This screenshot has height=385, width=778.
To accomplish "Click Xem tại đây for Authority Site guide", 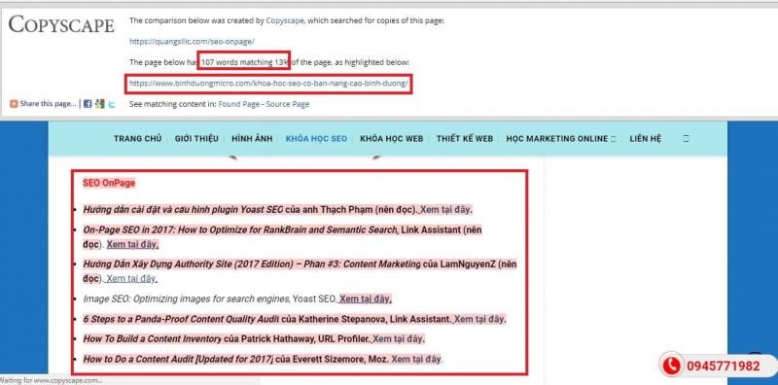I will click(131, 278).
